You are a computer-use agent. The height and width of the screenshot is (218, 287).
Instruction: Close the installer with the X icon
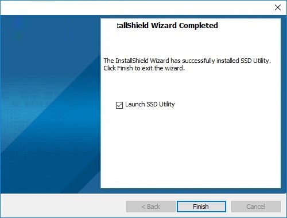(278, 7)
